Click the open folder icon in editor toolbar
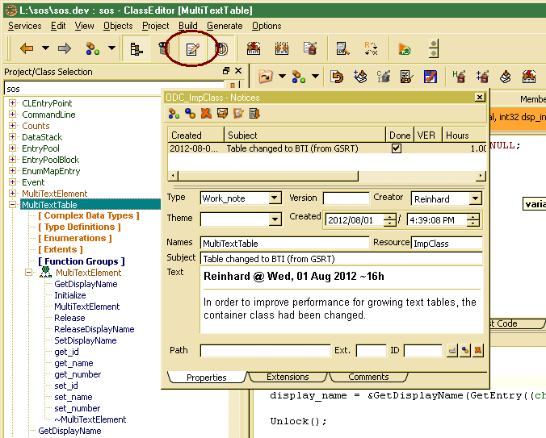This screenshot has width=546, height=438. [265, 77]
